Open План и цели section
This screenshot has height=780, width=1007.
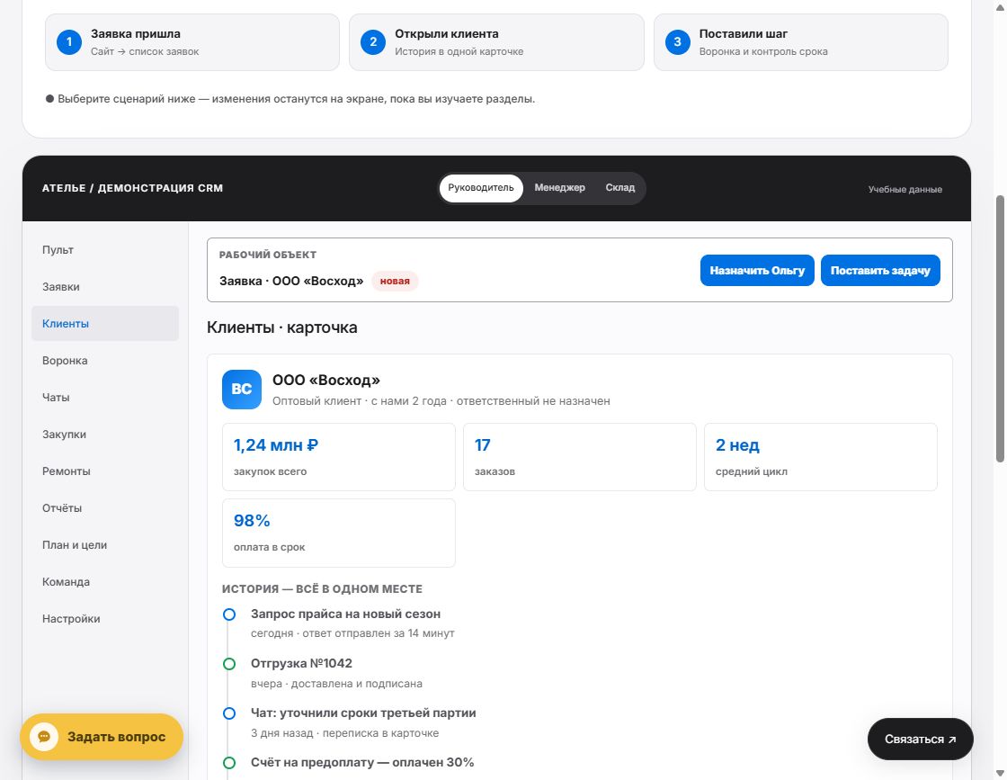pyautogui.click(x=105, y=545)
